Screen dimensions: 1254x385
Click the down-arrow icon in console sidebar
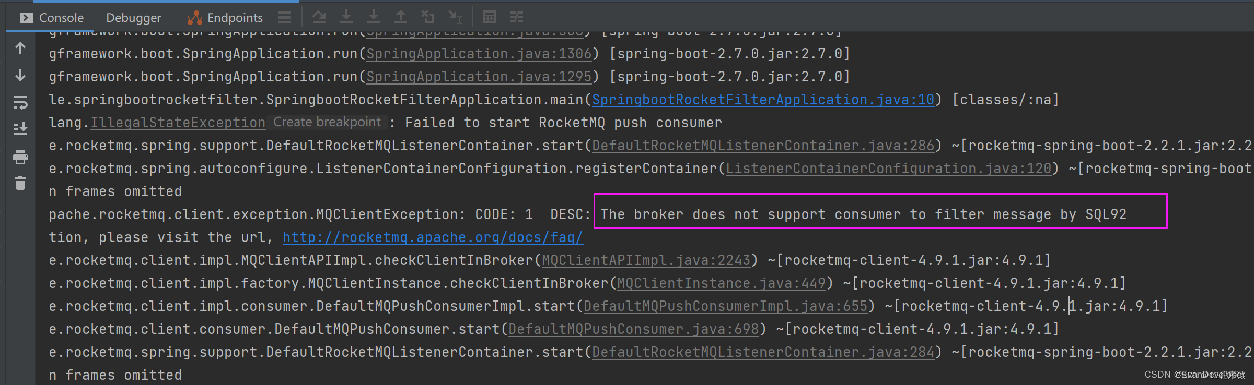[20, 76]
